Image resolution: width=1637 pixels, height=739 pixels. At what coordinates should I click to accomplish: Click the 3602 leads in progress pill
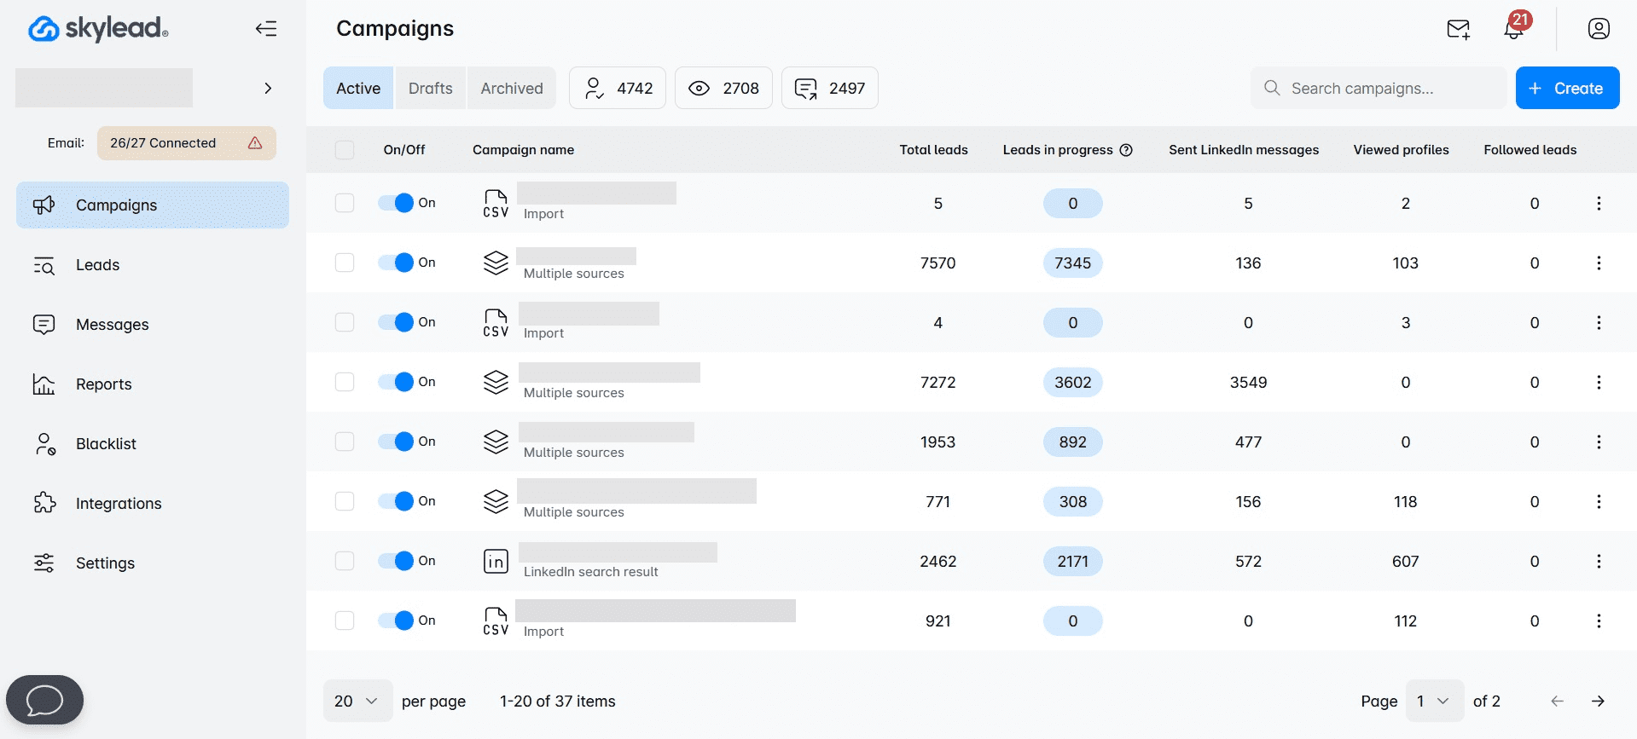pos(1073,382)
